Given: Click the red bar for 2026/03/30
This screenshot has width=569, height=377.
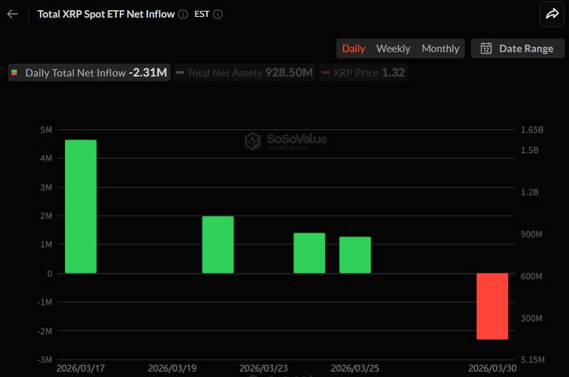Looking at the screenshot, I should (492, 306).
